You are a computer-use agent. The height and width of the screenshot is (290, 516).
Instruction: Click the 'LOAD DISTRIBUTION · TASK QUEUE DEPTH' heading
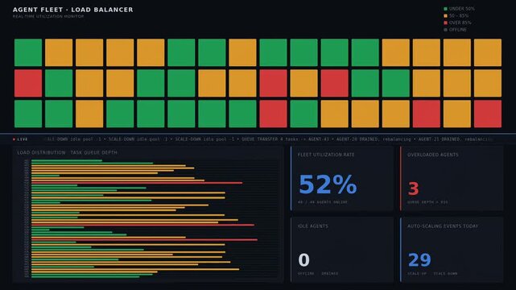pos(67,153)
